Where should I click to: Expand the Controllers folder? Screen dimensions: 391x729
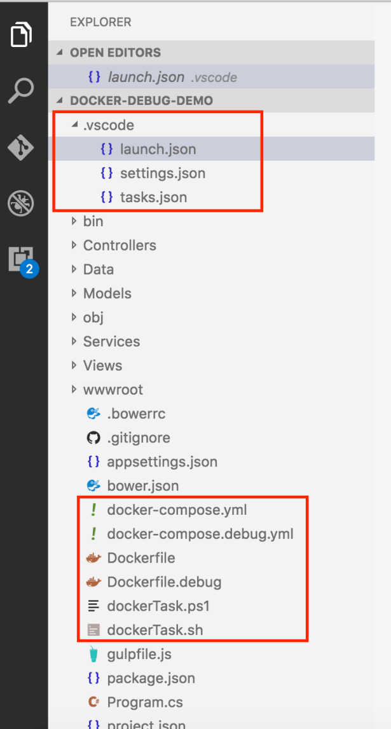click(75, 245)
